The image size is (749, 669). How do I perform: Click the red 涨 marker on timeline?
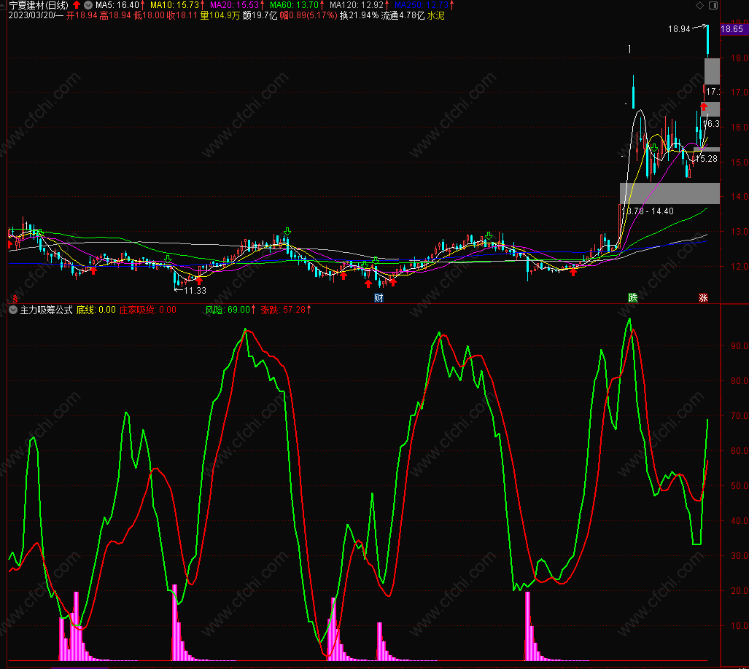(703, 298)
